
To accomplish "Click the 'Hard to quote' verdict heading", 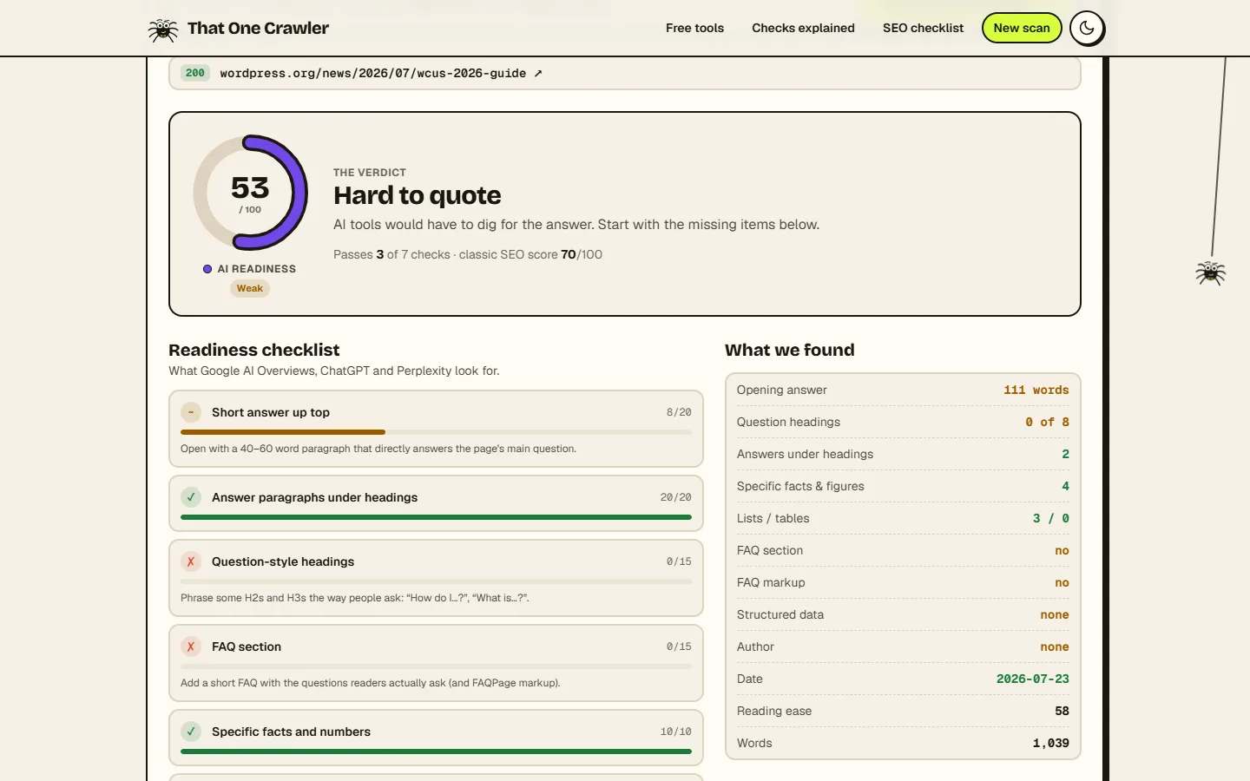I will [x=418, y=196].
